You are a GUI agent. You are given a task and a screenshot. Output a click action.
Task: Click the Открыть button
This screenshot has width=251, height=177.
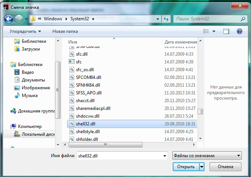click(x=185, y=167)
